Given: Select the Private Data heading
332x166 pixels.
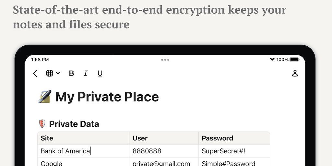Looking at the screenshot, I should click(x=74, y=124).
